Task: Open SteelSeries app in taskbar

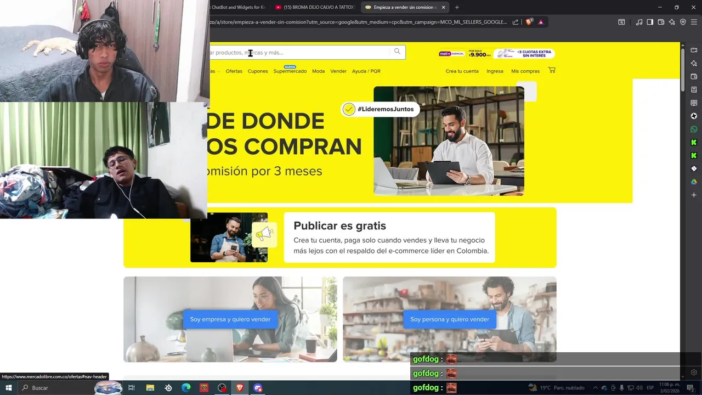Action: [x=168, y=388]
